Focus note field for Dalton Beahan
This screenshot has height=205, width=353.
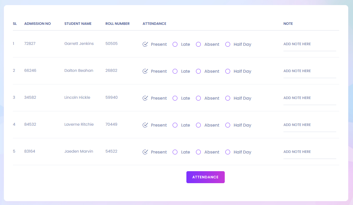tap(310, 71)
